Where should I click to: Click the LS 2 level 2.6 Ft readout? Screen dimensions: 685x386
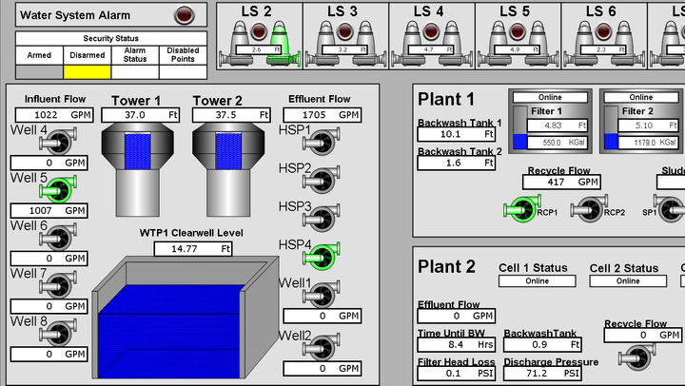[259, 49]
